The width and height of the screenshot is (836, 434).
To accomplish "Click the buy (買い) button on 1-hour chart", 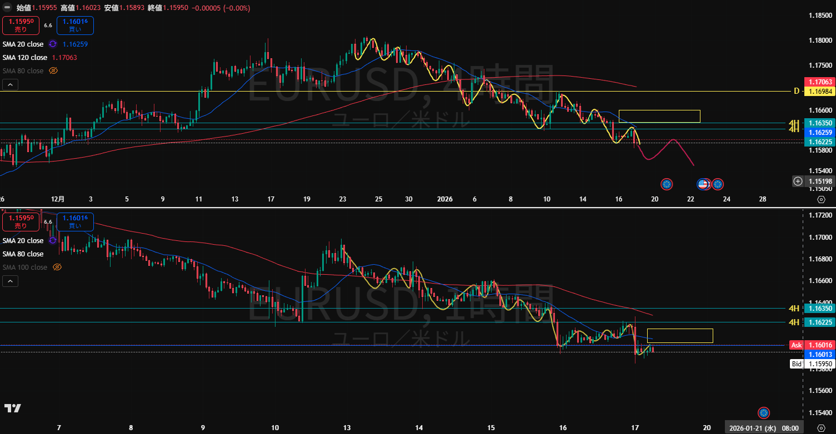I will pyautogui.click(x=75, y=222).
